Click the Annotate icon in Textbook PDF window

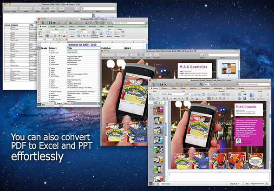click(x=61, y=8)
